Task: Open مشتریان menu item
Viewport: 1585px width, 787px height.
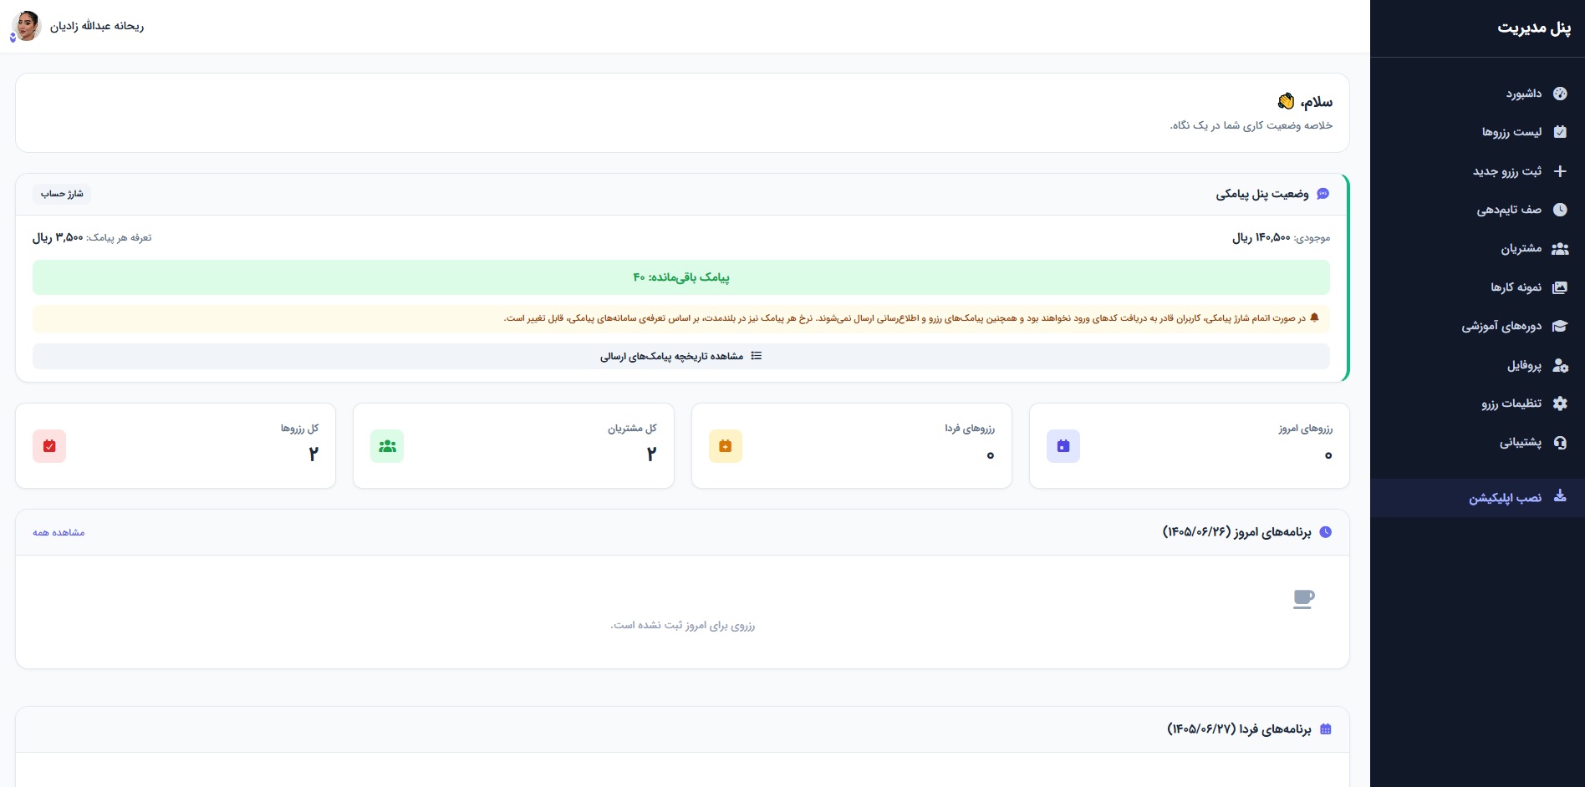Action: (1477, 249)
